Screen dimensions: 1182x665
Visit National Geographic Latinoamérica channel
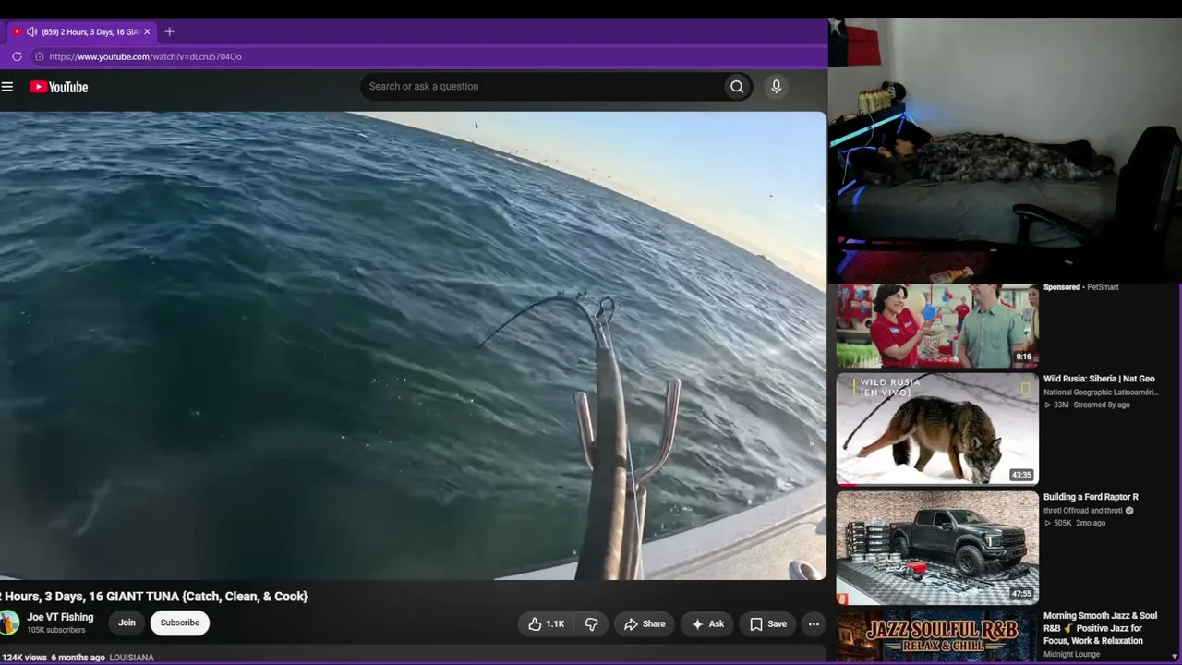coord(1101,393)
